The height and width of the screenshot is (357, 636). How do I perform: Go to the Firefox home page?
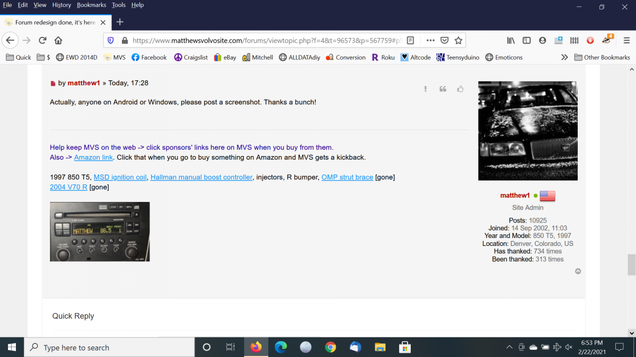point(58,40)
